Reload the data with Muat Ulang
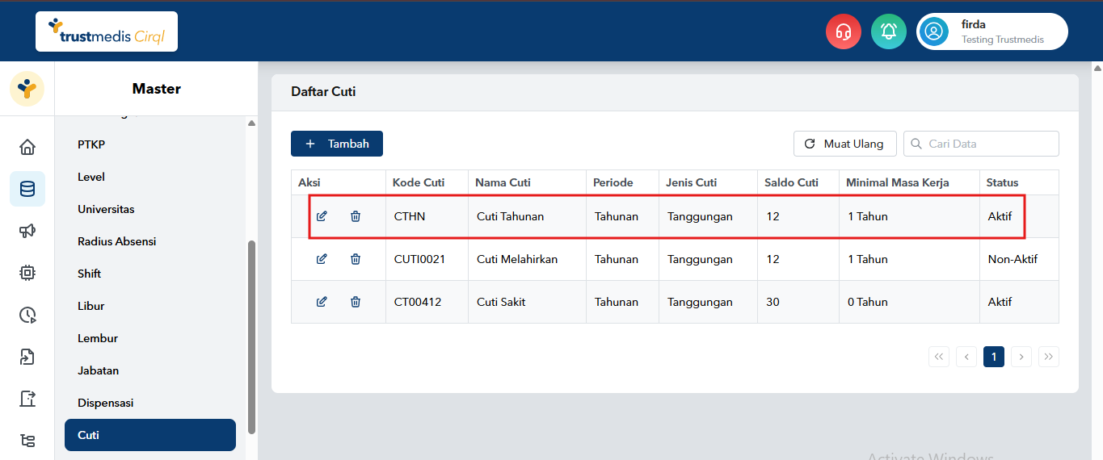The image size is (1103, 460). tap(845, 144)
